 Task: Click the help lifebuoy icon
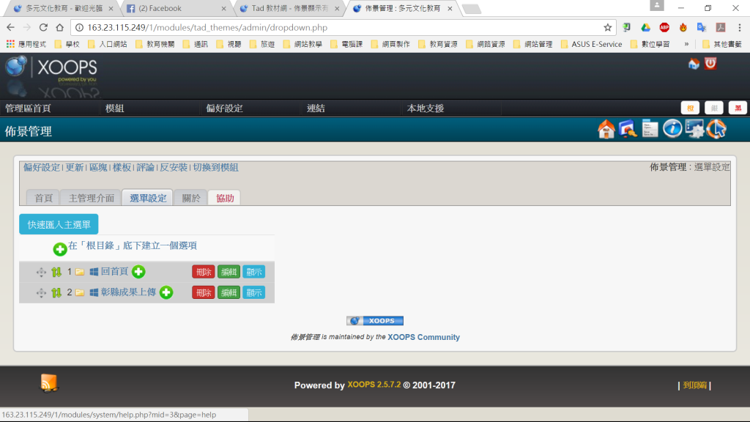716,129
